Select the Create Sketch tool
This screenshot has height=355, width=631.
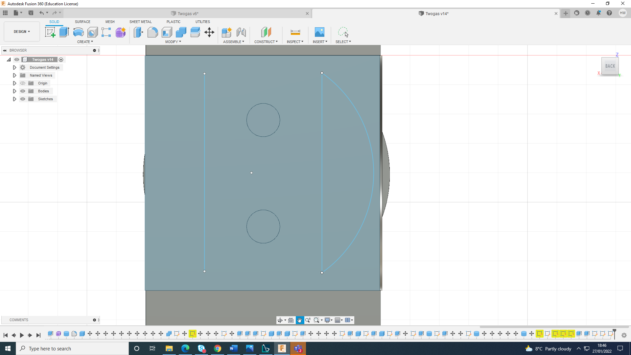click(x=50, y=32)
